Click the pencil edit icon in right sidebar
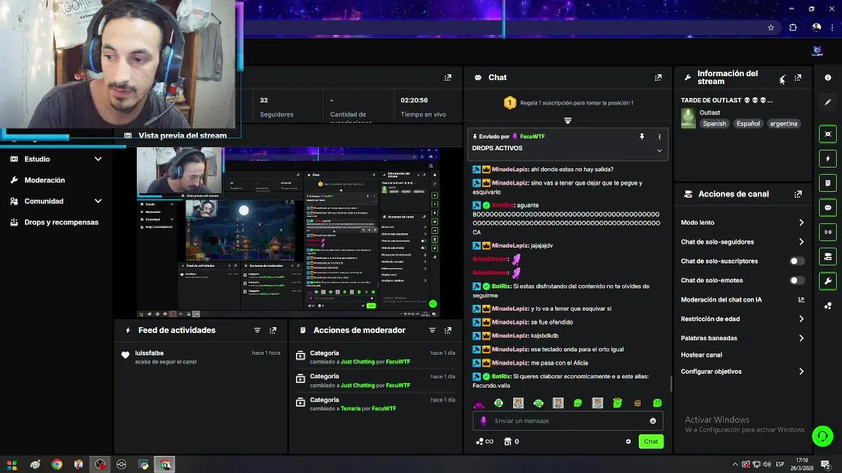842x473 pixels. click(828, 102)
